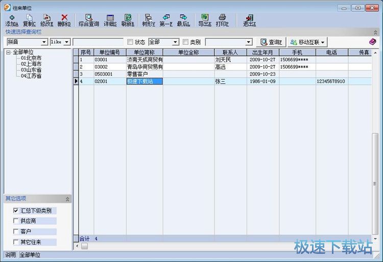This screenshot has height=262, width=383.
Task: Click the highlighted 极速下载站 cell
Action: click(x=145, y=81)
